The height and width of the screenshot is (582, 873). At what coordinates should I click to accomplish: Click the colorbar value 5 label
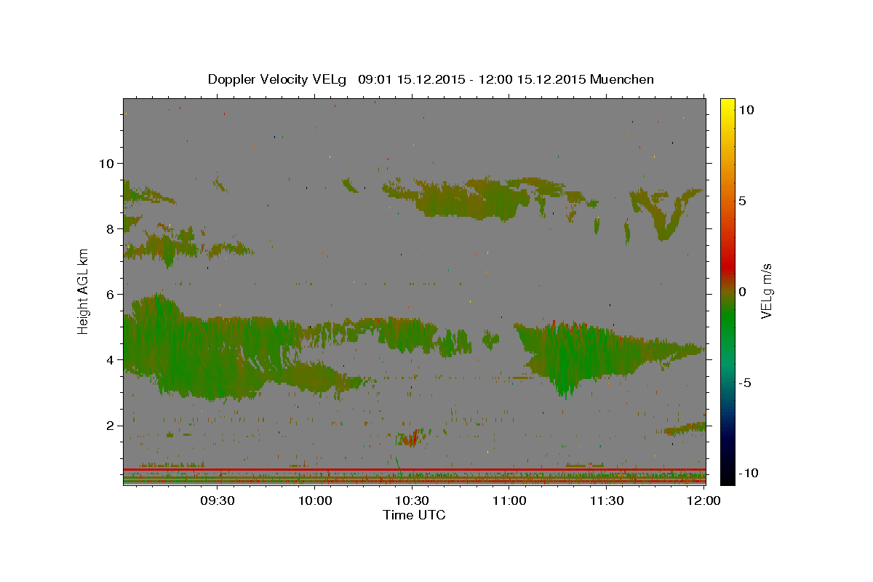tap(743, 201)
